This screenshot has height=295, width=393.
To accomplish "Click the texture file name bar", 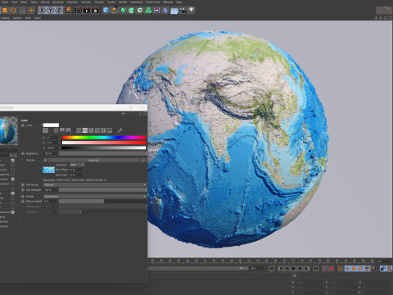I will coord(93,161).
